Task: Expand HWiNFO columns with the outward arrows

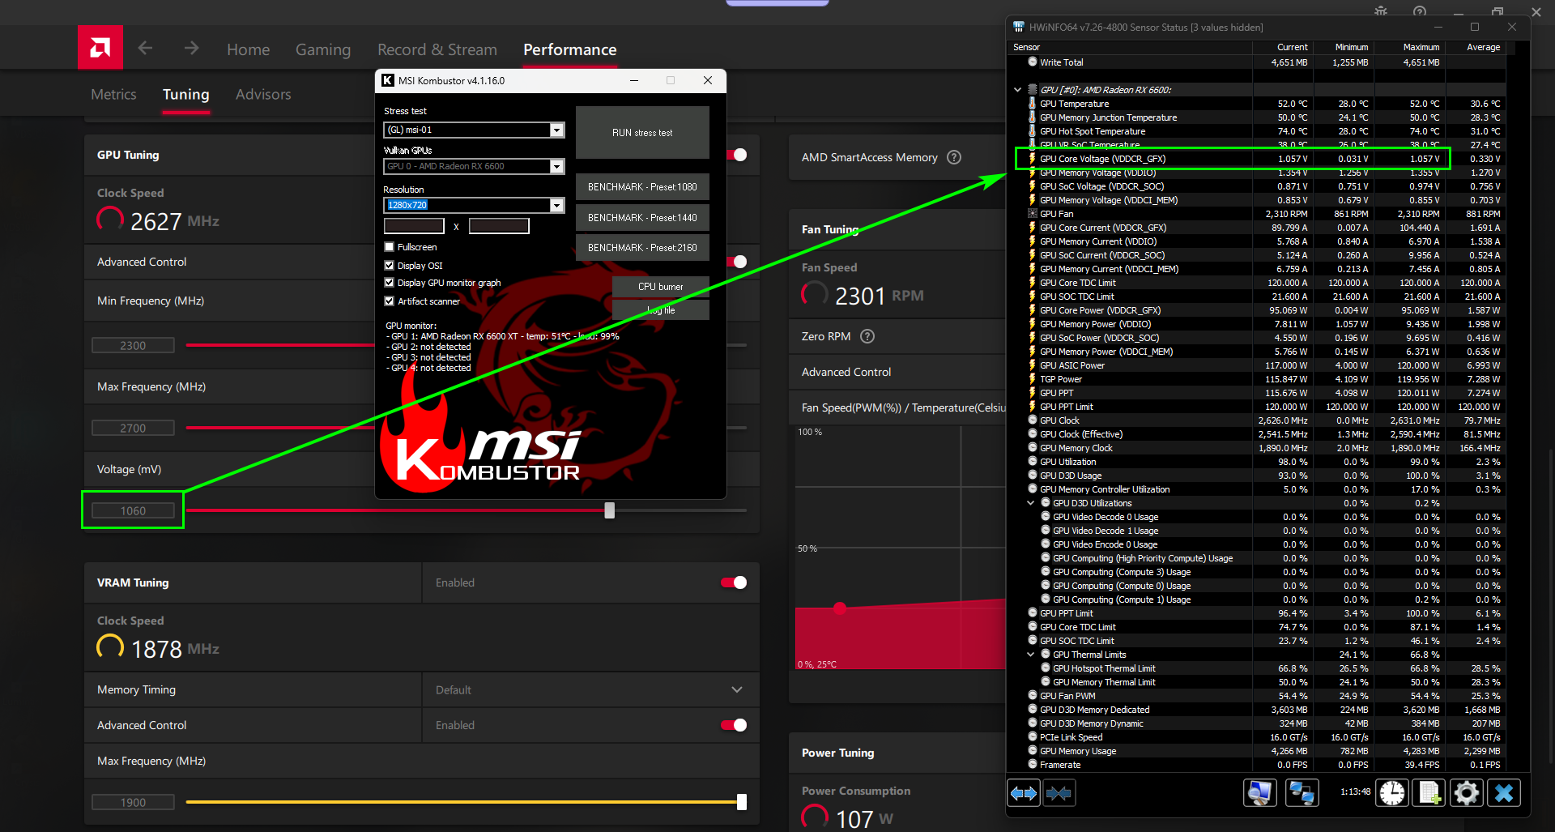Action: click(x=1024, y=793)
